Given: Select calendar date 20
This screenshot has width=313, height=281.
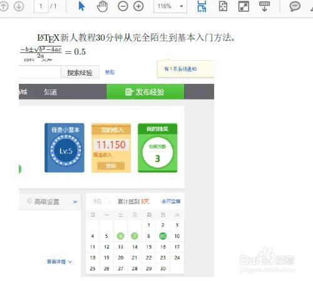Looking at the screenshot, I should [x=121, y=258].
